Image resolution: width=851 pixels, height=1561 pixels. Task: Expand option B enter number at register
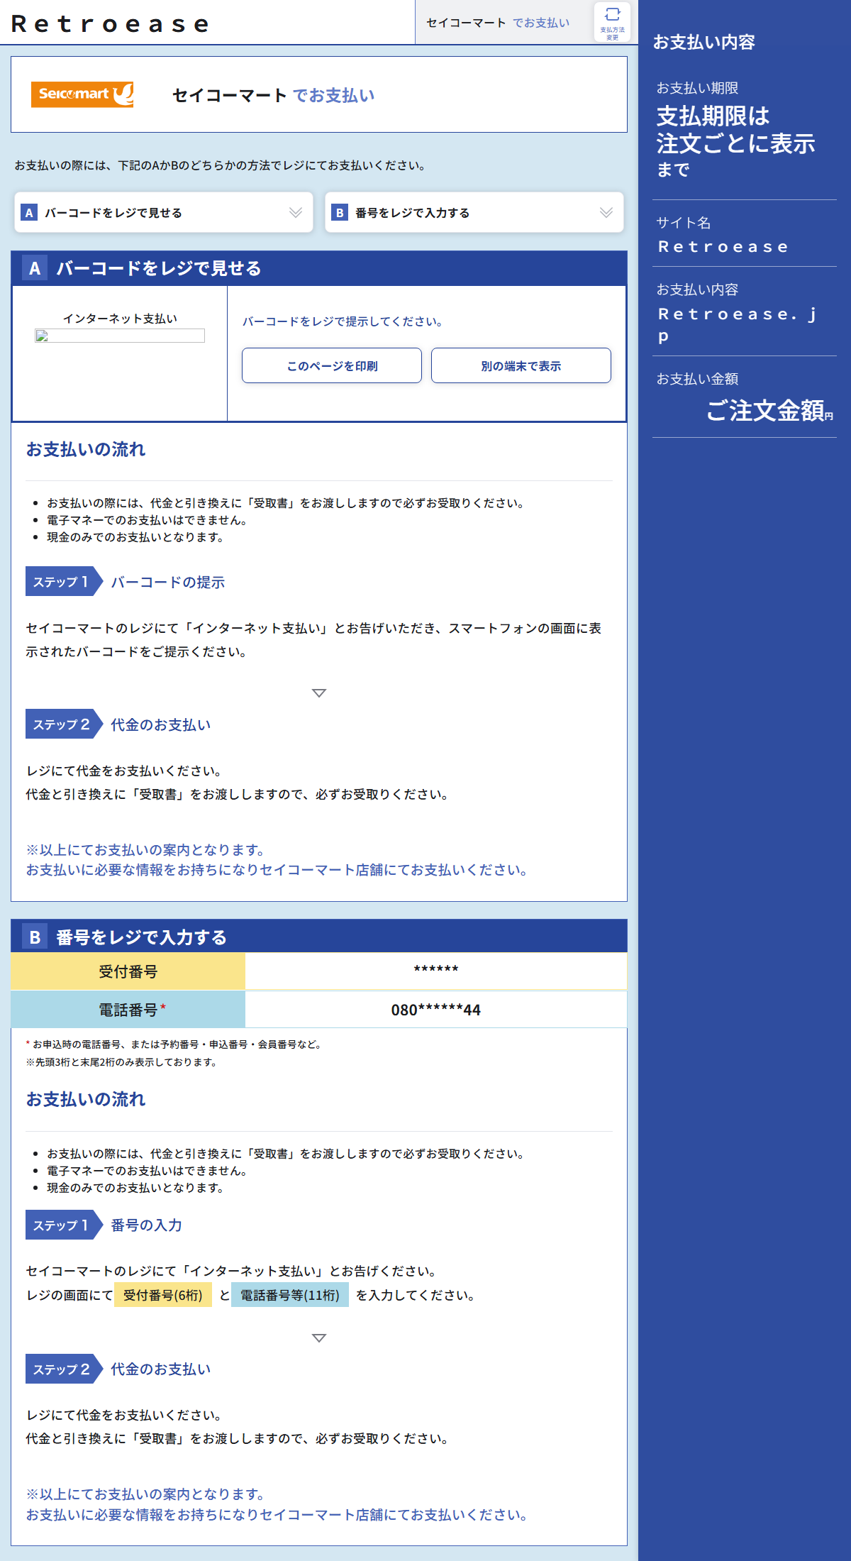474,212
